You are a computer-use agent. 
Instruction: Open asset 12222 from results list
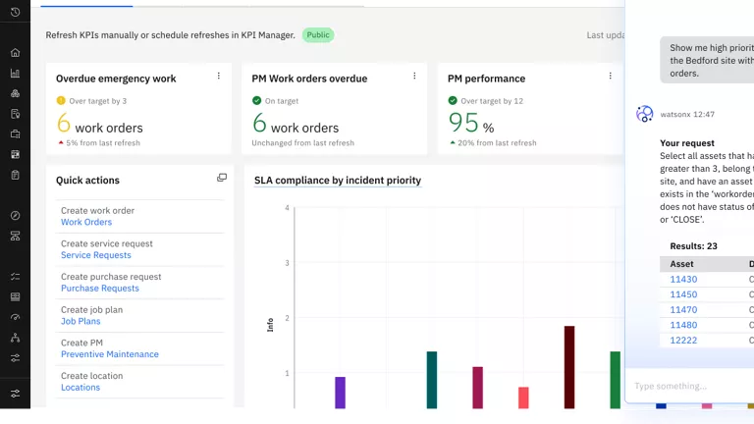(683, 340)
